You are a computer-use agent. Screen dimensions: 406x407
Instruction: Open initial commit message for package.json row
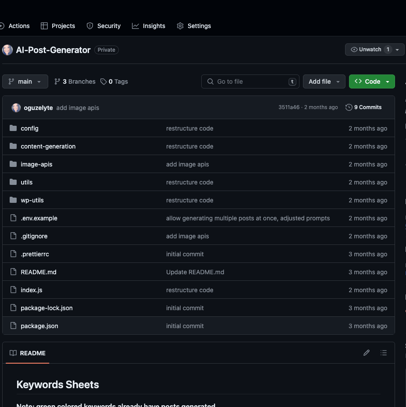185,326
